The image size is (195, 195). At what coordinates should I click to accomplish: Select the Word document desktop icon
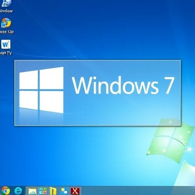[6, 45]
